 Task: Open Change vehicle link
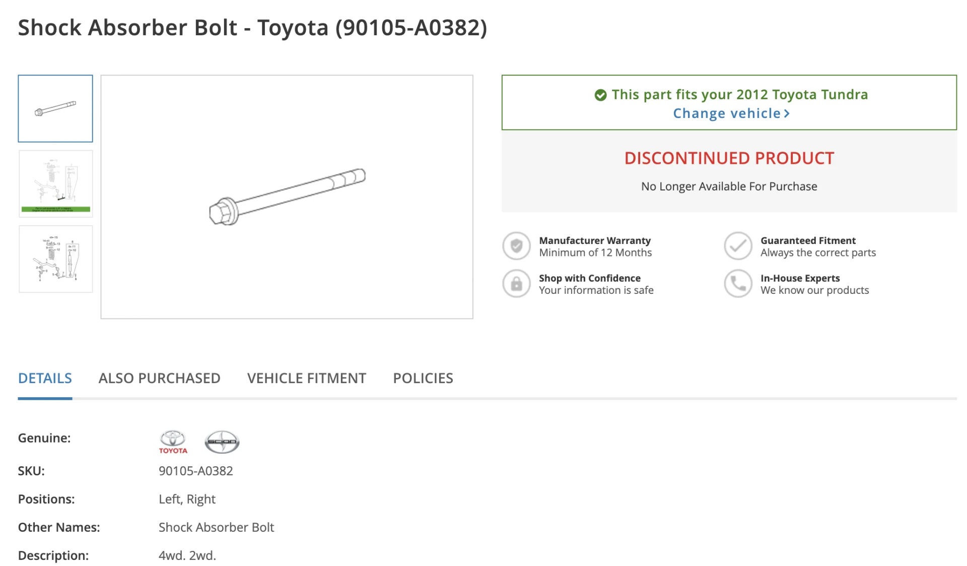coord(731,113)
